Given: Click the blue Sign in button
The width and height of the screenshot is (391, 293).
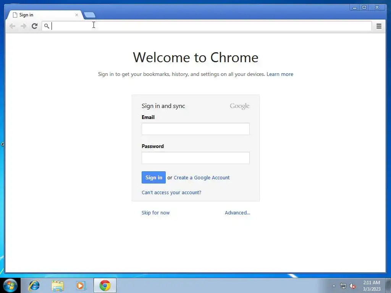Looking at the screenshot, I should 153,177.
